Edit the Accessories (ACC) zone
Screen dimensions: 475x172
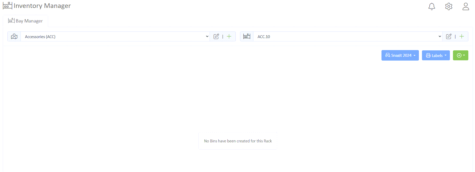coord(216,37)
